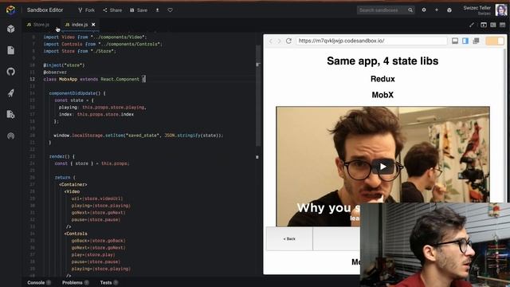Click the search magnifier icon
The height and width of the screenshot is (287, 510).
coord(410,10)
